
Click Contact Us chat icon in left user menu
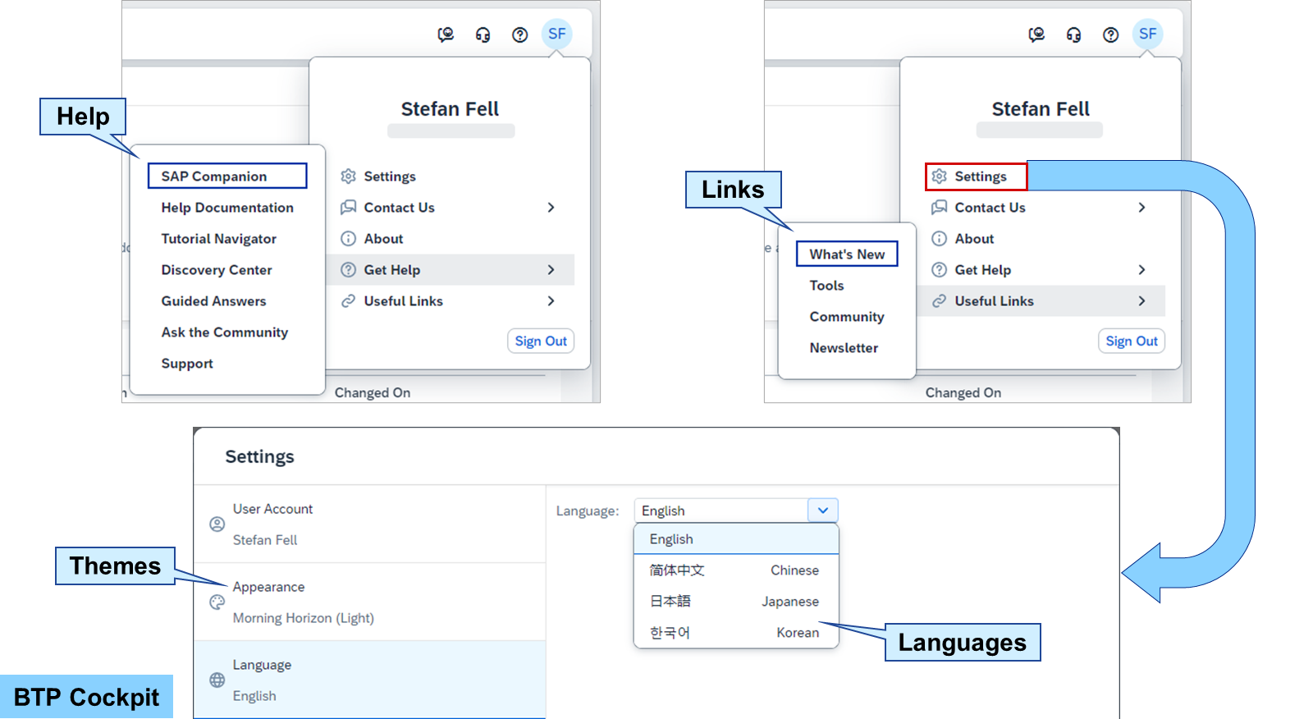pos(349,208)
